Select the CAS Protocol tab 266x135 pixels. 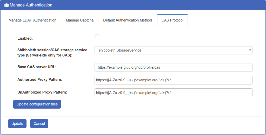click(172, 20)
